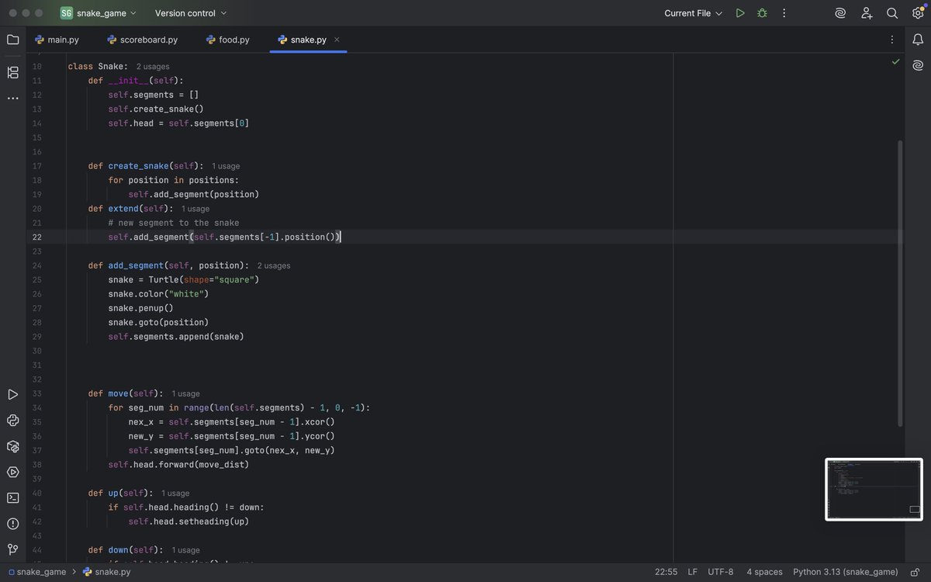Go to line via 22:55 indicator
This screenshot has height=582, width=931.
tap(666, 572)
